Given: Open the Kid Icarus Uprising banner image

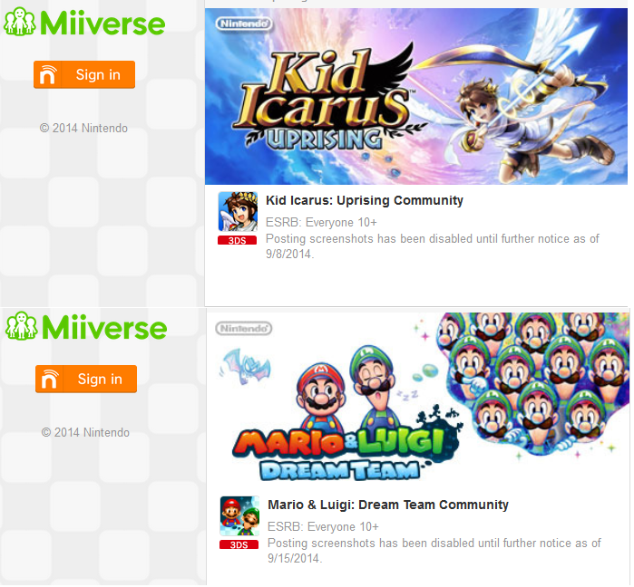Looking at the screenshot, I should pos(416,97).
